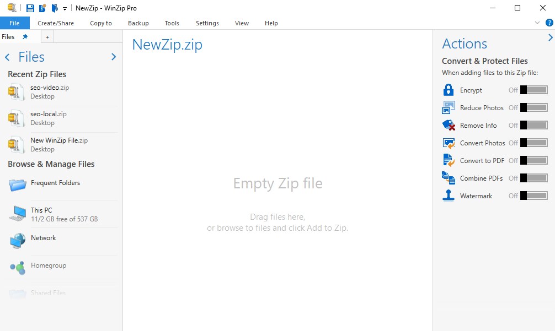555x331 pixels.
Task: Go back with the left chevron beside Files
Action: tap(7, 57)
